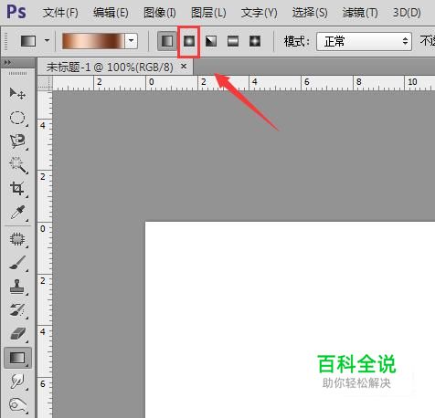Open the 文字(Y) menu
435x418 pixels.
pos(260,13)
